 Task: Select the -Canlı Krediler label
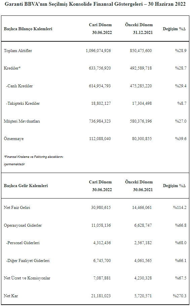pos(20,86)
